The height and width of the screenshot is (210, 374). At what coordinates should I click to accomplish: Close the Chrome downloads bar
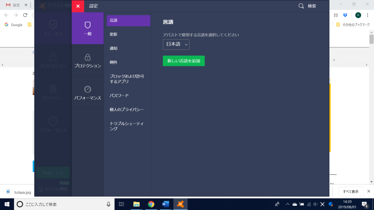tap(369, 191)
